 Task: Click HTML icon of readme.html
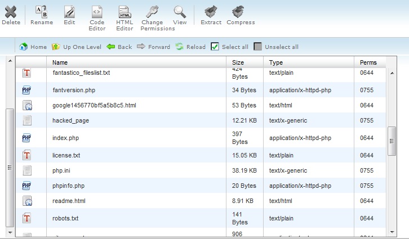pos(27,201)
